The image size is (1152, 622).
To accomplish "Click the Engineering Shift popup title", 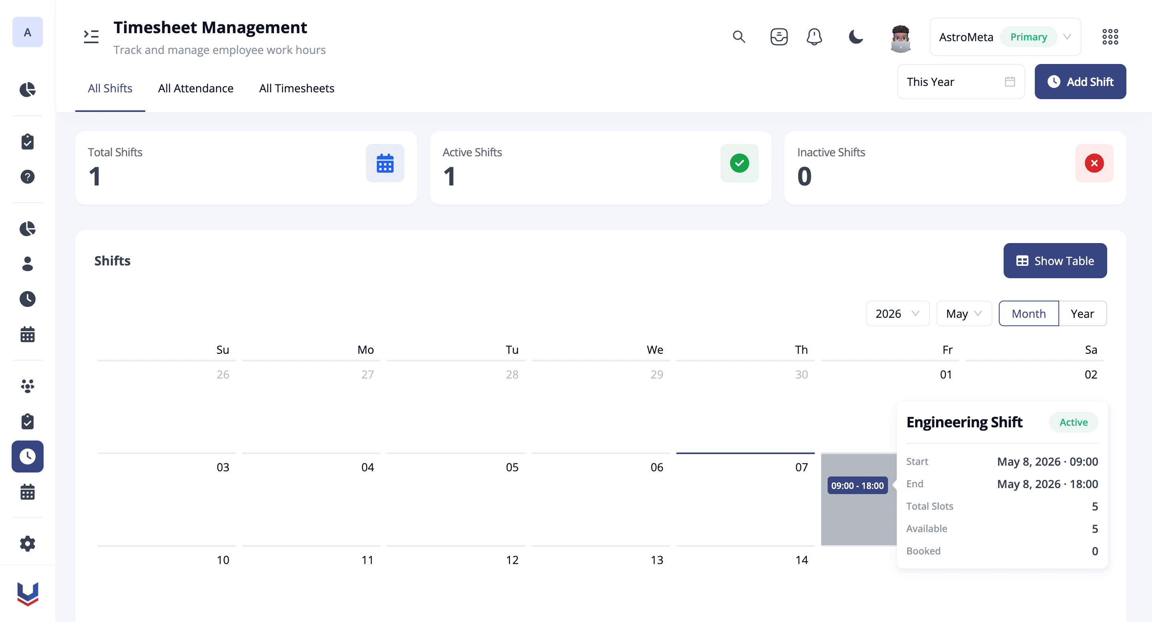I will pos(964,422).
